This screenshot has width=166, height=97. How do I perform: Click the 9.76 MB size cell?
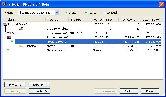(98, 50)
